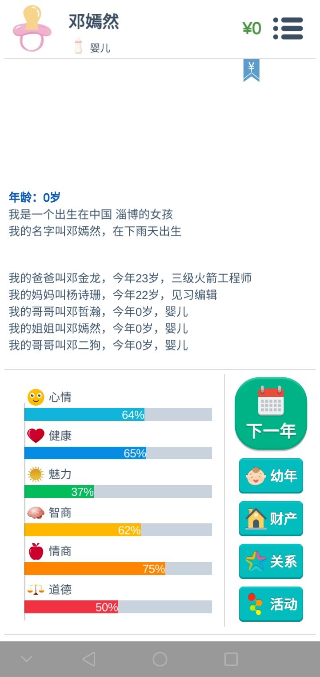Tap the smiley face mood icon
Screen dimensions: 320x677
coord(36,397)
